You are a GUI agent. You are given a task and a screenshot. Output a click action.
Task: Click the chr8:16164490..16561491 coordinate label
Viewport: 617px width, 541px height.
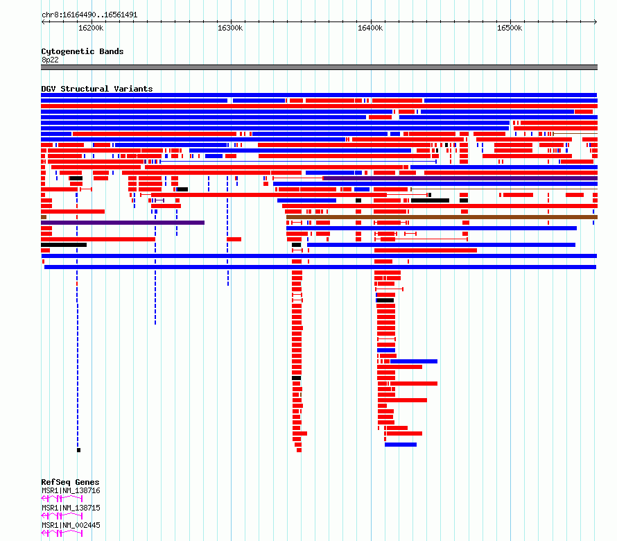pos(89,15)
